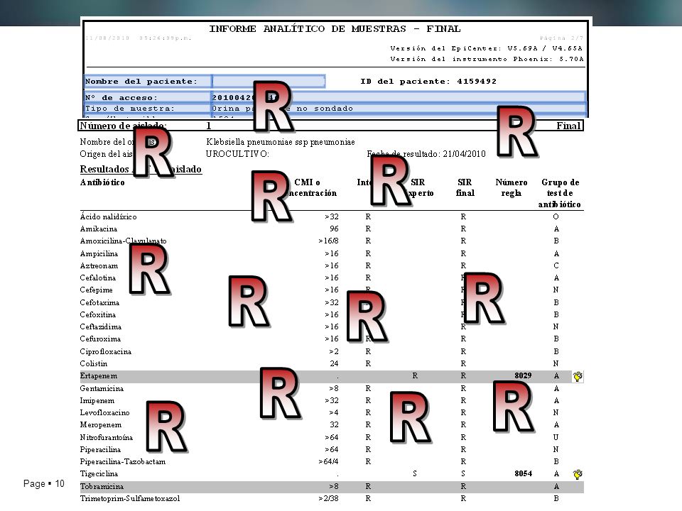The image size is (682, 511).
Task: Click the 'Cefuroxima' antibiotic name
Action: tap(100, 339)
